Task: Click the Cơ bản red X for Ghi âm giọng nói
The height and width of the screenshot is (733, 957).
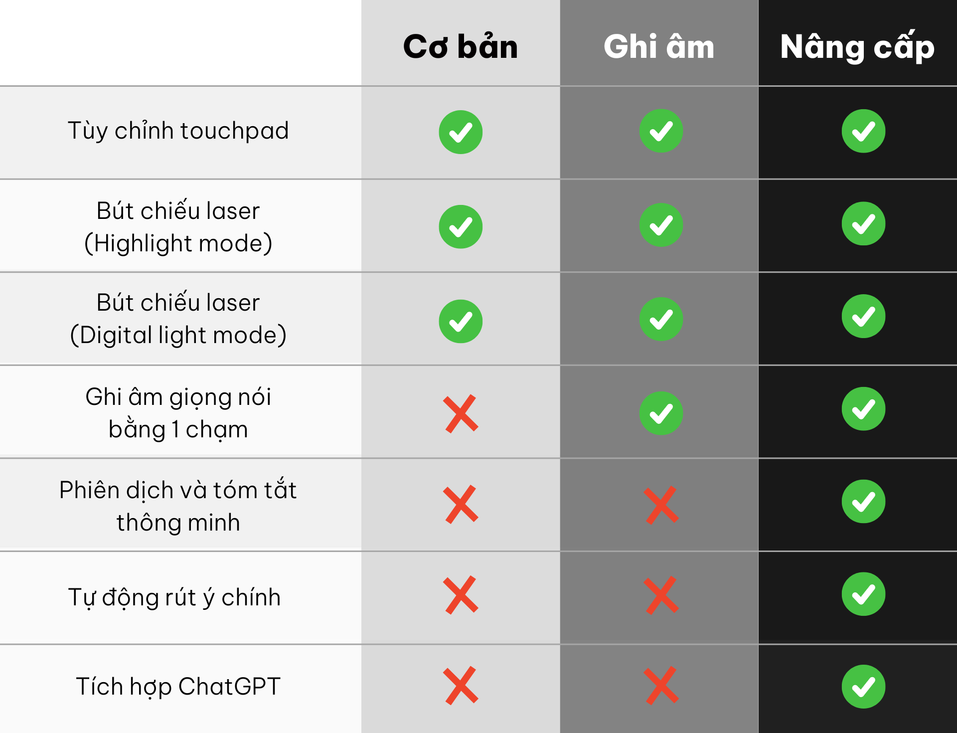Action: click(x=461, y=414)
